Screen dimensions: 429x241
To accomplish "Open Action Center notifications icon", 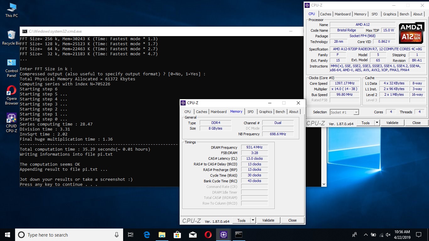I will click(x=419, y=235).
